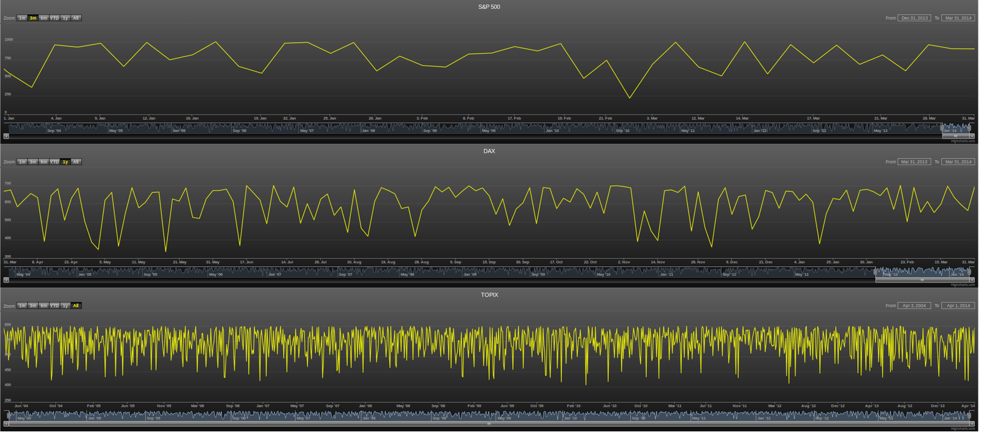Click S&P 500 navigator left range handle
The image size is (981, 436).
[x=942, y=128]
